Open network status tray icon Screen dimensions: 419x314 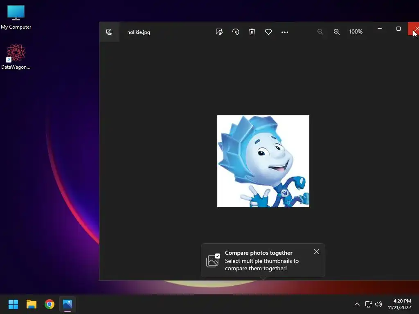click(369, 304)
